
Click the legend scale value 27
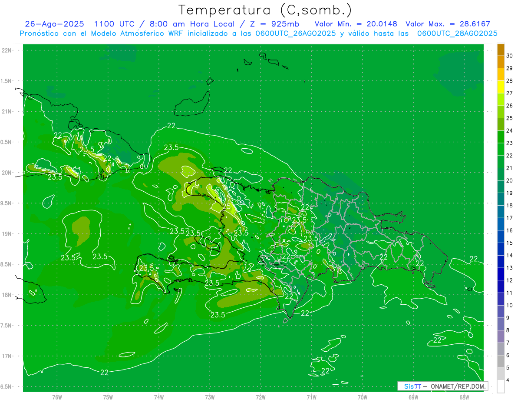pos(510,93)
